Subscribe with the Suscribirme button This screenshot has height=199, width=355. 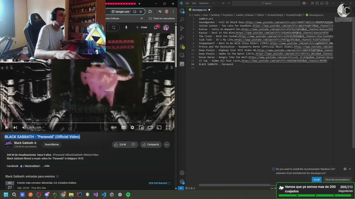click(52, 145)
